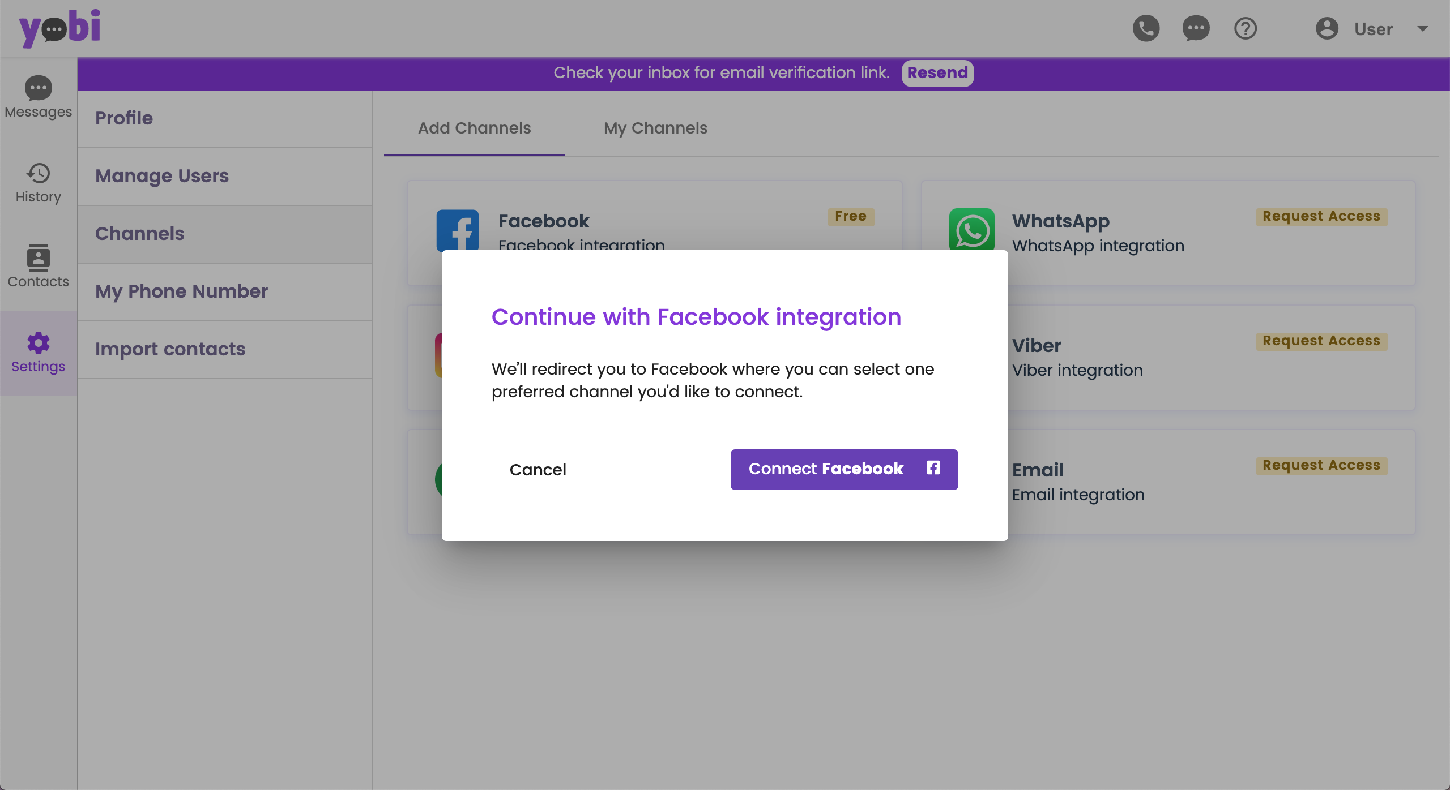Click the 'WhatsApp integration' description text
This screenshot has height=790, width=1450.
click(1098, 246)
